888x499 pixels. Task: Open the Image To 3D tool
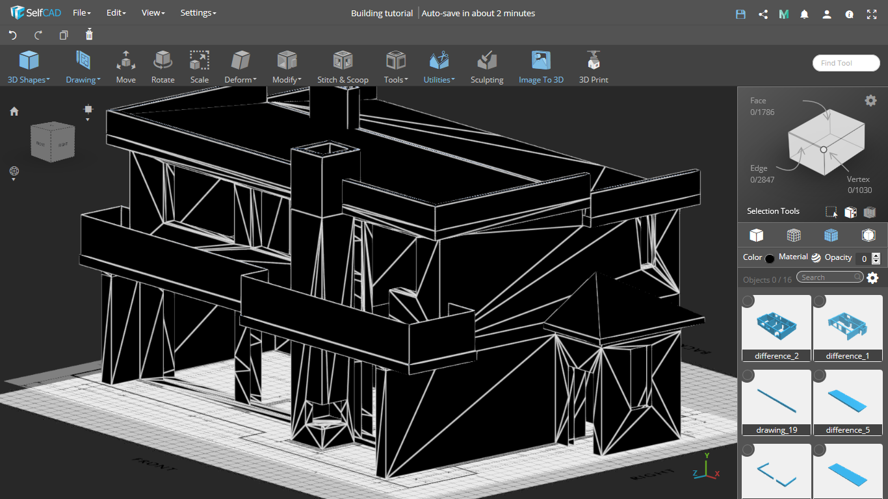click(x=541, y=67)
